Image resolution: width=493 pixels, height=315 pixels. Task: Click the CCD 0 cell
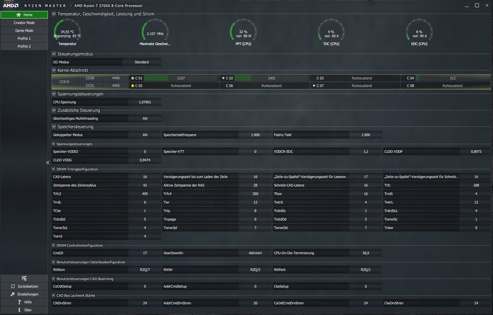[64, 82]
